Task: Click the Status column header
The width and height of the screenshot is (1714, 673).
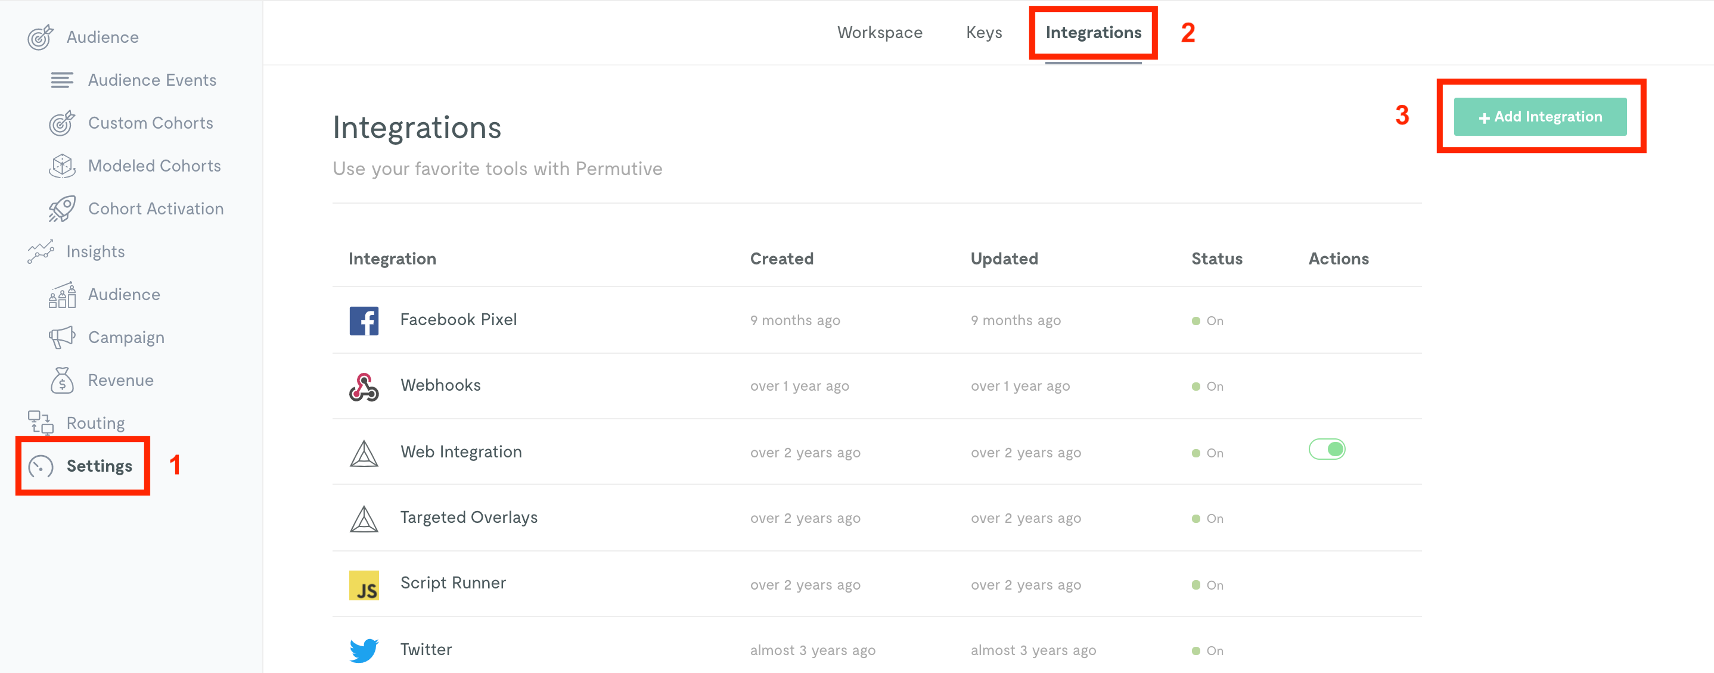Action: [1217, 259]
